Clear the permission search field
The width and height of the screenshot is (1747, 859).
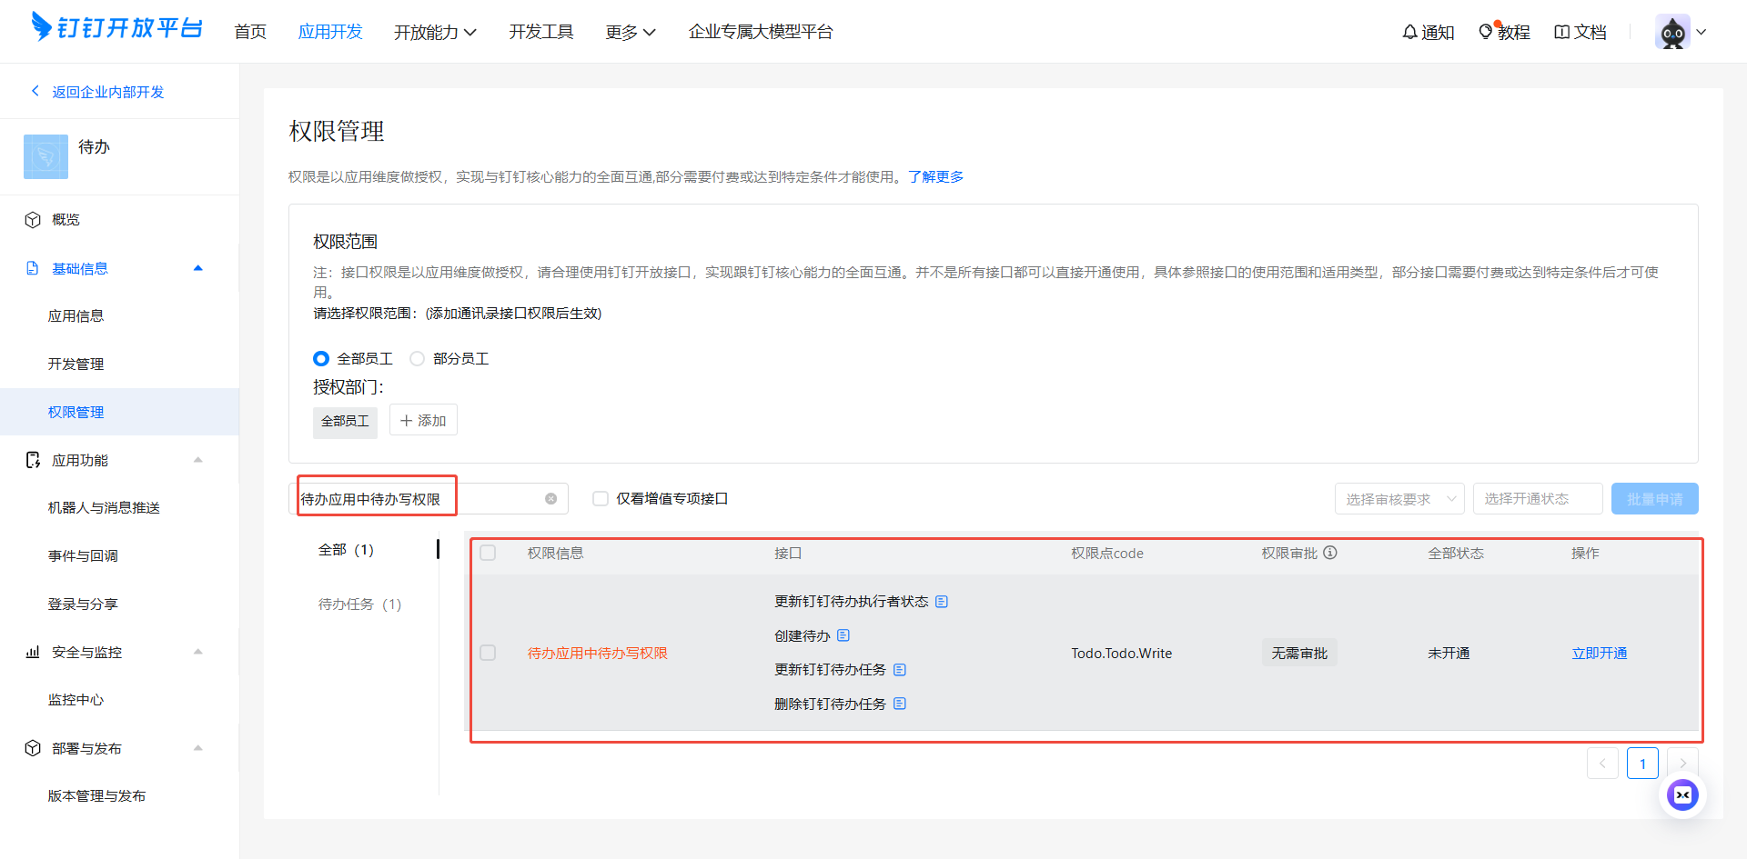550,499
